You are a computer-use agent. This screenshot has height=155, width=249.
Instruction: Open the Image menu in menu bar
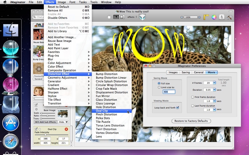[x=62, y=2]
